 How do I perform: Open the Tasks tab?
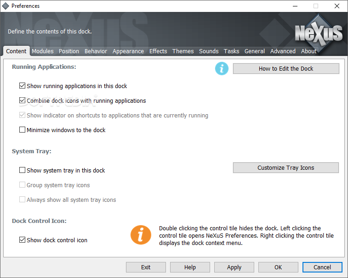pyautogui.click(x=231, y=51)
